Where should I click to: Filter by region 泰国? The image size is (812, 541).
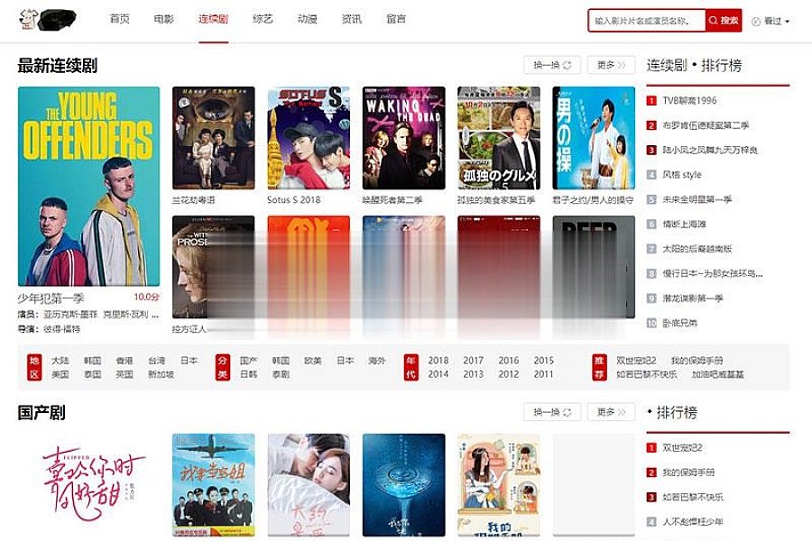[93, 374]
